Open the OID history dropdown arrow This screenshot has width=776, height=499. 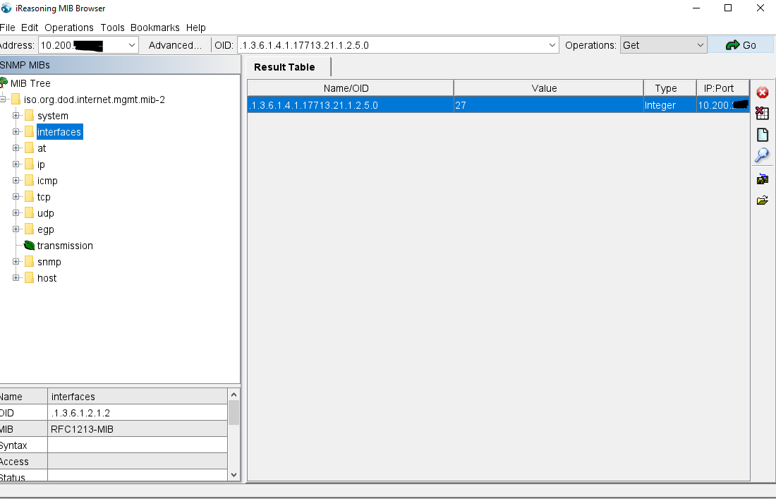tap(552, 45)
